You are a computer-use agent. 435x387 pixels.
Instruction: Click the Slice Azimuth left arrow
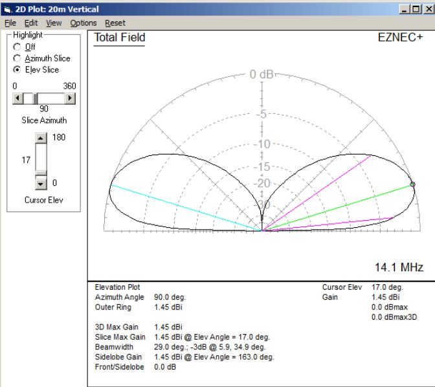coord(17,98)
